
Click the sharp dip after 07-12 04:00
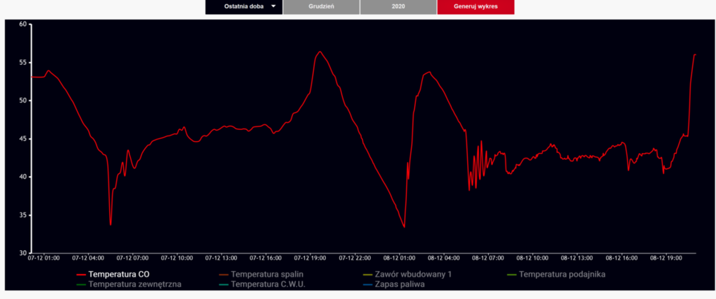(110, 224)
